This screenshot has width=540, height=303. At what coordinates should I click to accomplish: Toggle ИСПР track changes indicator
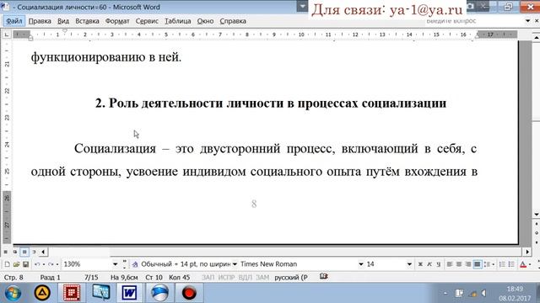(x=226, y=277)
